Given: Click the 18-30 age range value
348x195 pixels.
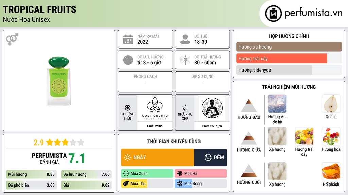Looking at the screenshot, I should 201,42.
